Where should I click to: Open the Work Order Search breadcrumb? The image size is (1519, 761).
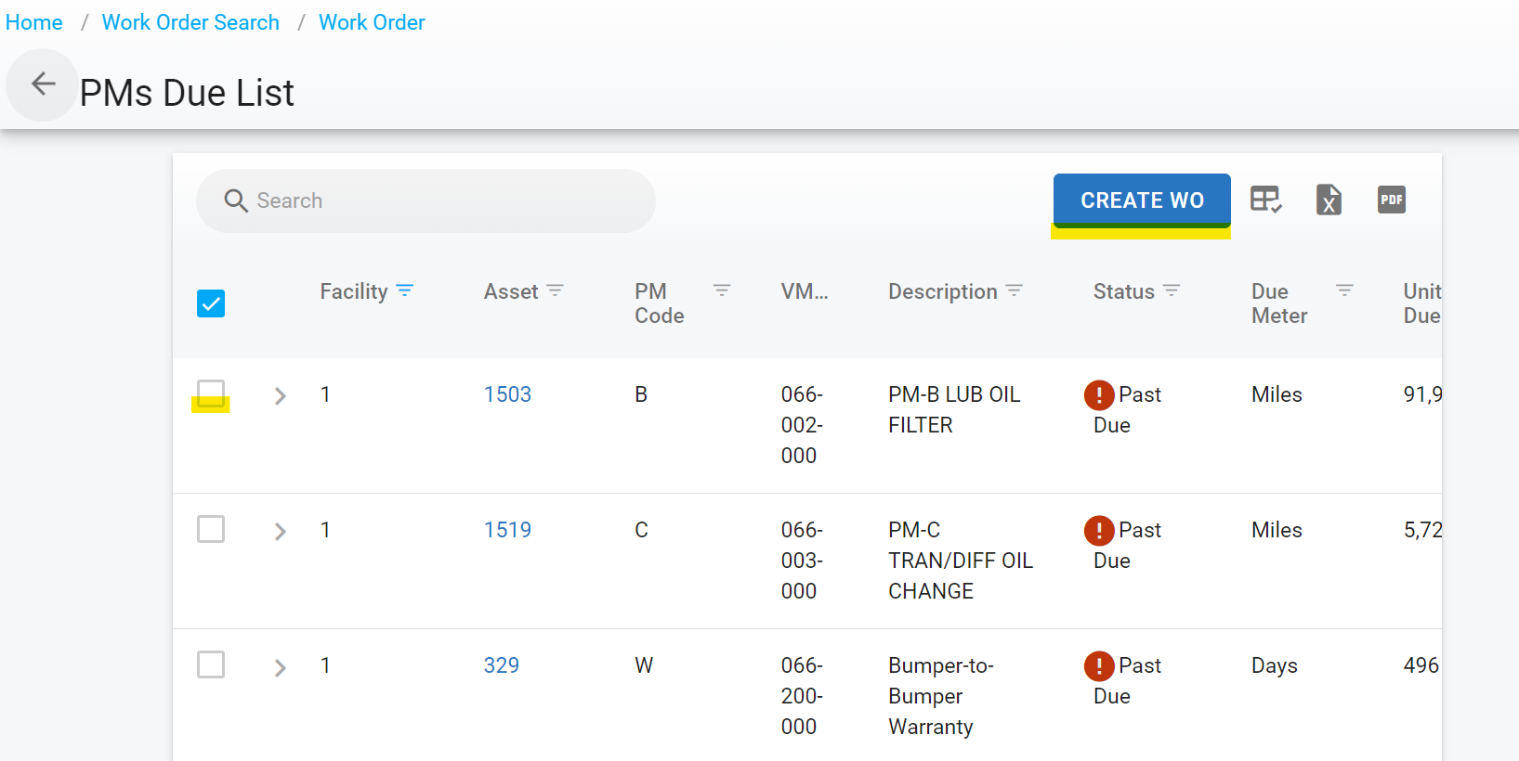coord(190,22)
